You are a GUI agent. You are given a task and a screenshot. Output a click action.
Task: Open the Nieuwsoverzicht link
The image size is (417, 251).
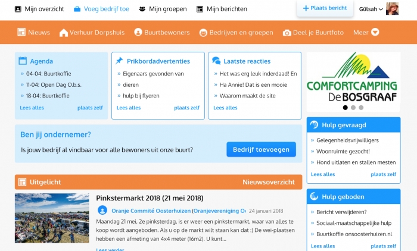click(x=268, y=182)
